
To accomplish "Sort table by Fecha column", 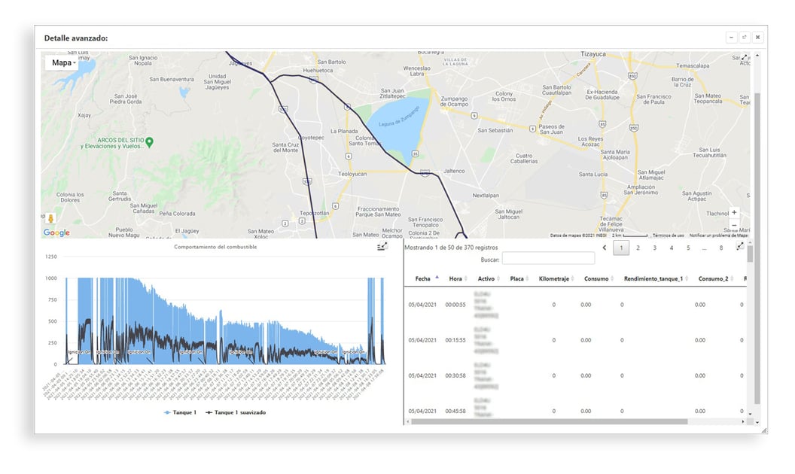I will pyautogui.click(x=426, y=279).
